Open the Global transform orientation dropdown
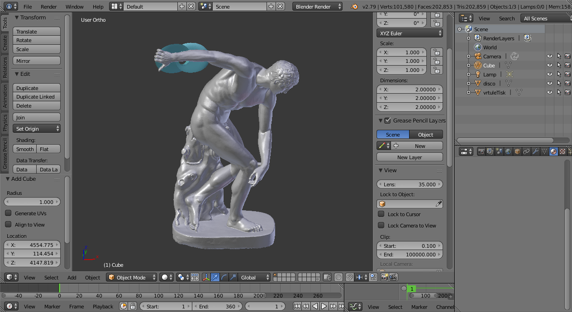This screenshot has height=312, width=572. click(254, 277)
